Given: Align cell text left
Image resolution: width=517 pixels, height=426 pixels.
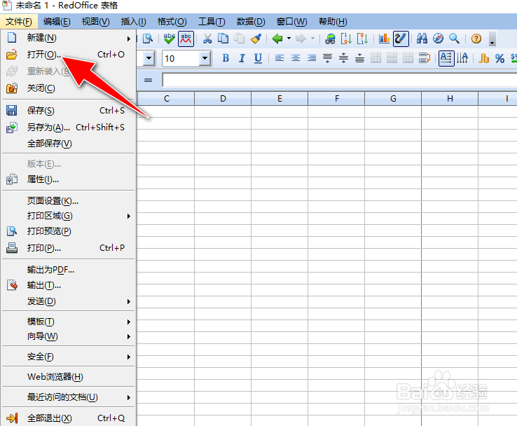Looking at the screenshot, I should pyautogui.click(x=280, y=58).
